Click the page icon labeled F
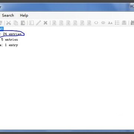The image size is (134, 134). [82, 23]
